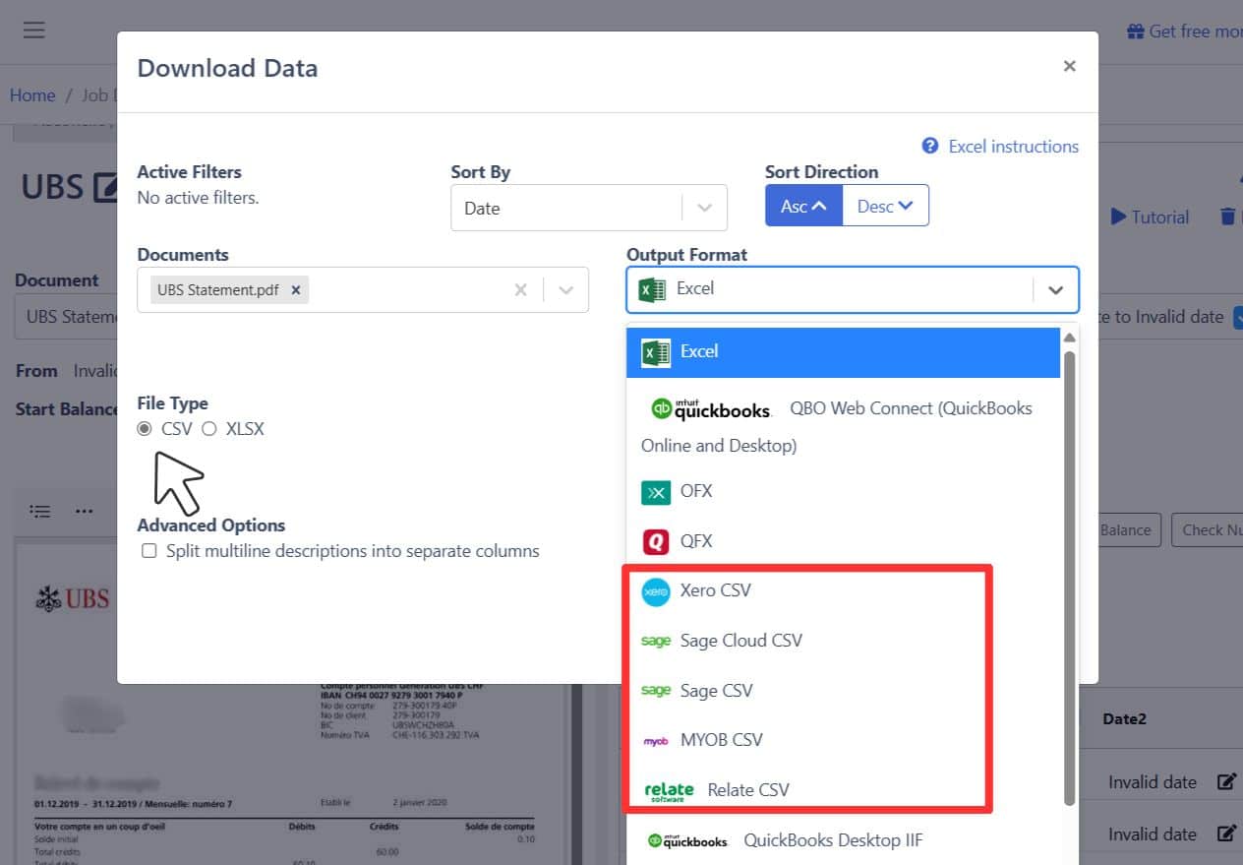Clear all selected documents
This screenshot has height=865, width=1243.
point(521,289)
